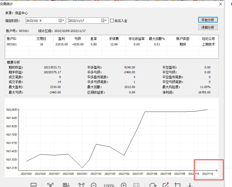
Task: Click the edit annotate icon with red dot
Action: pyautogui.click(x=165, y=185)
